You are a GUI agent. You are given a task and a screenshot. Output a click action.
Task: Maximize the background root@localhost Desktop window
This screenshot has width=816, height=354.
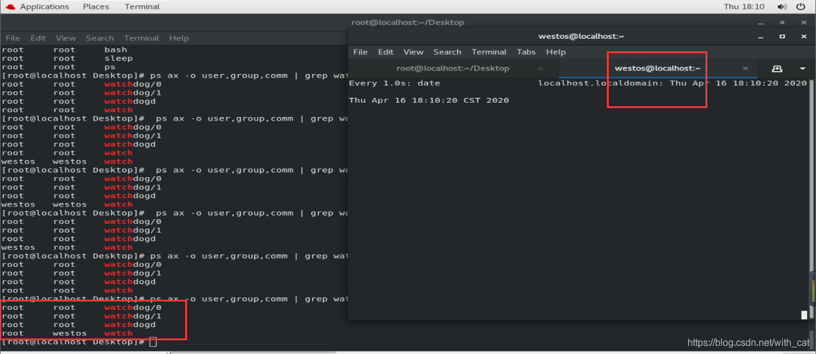pos(782,22)
